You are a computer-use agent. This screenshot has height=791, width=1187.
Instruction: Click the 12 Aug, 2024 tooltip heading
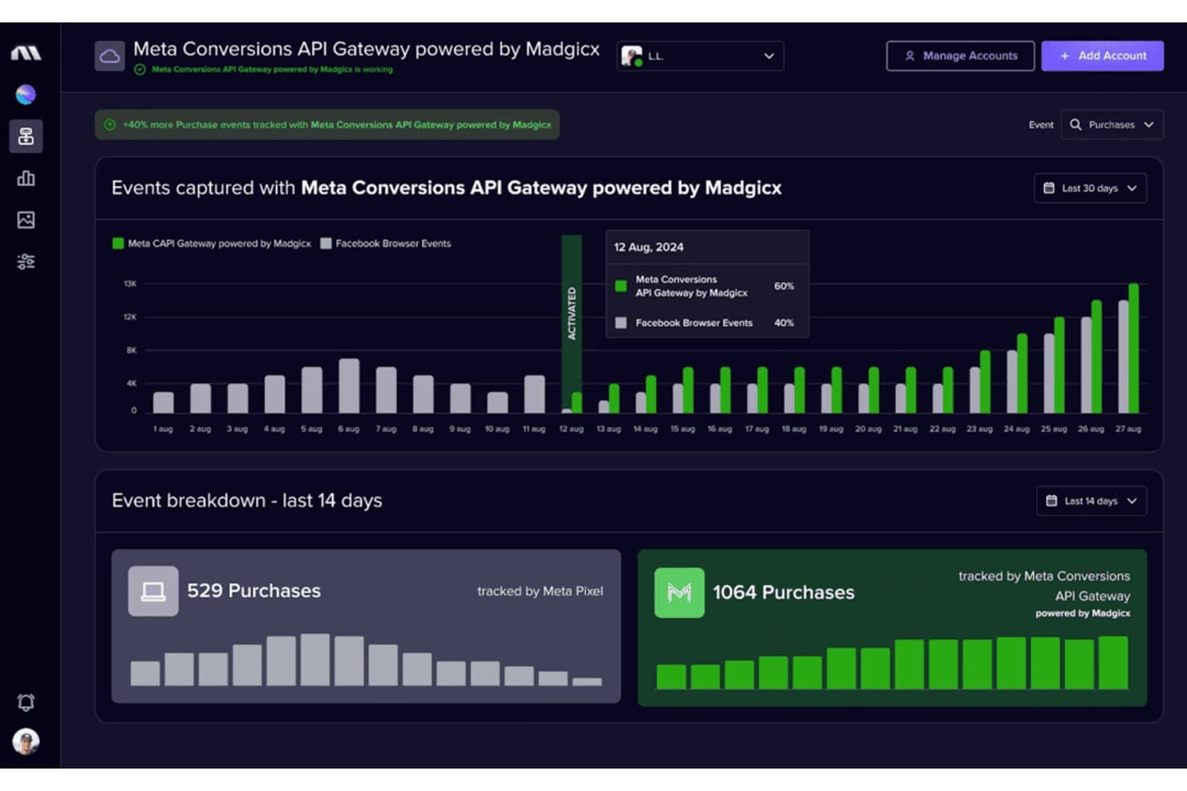pos(649,247)
